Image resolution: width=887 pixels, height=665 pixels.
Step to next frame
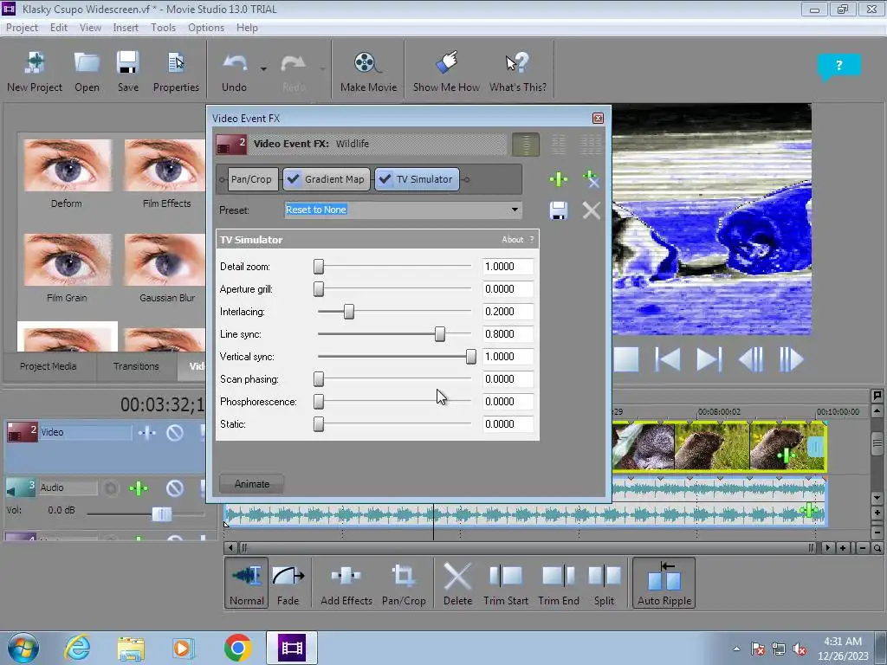pyautogui.click(x=791, y=359)
